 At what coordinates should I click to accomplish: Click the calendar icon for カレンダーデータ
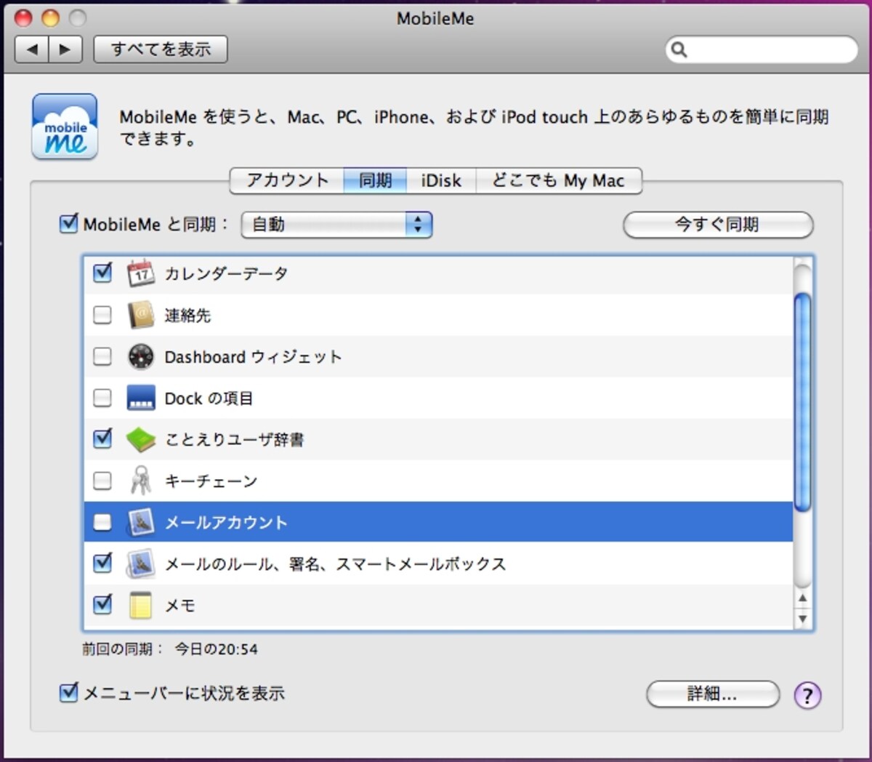(x=140, y=273)
